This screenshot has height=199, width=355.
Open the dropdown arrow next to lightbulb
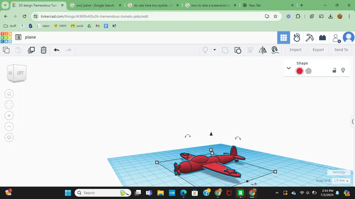(214, 50)
